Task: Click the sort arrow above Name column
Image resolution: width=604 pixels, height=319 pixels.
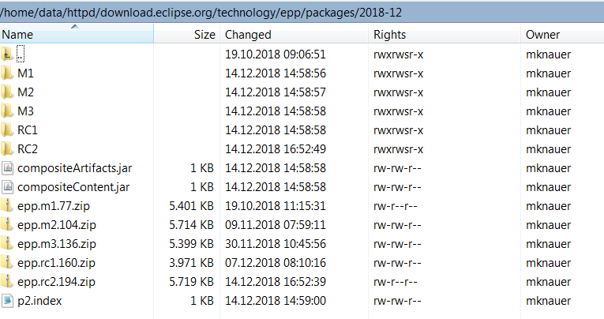Action: click(x=76, y=27)
